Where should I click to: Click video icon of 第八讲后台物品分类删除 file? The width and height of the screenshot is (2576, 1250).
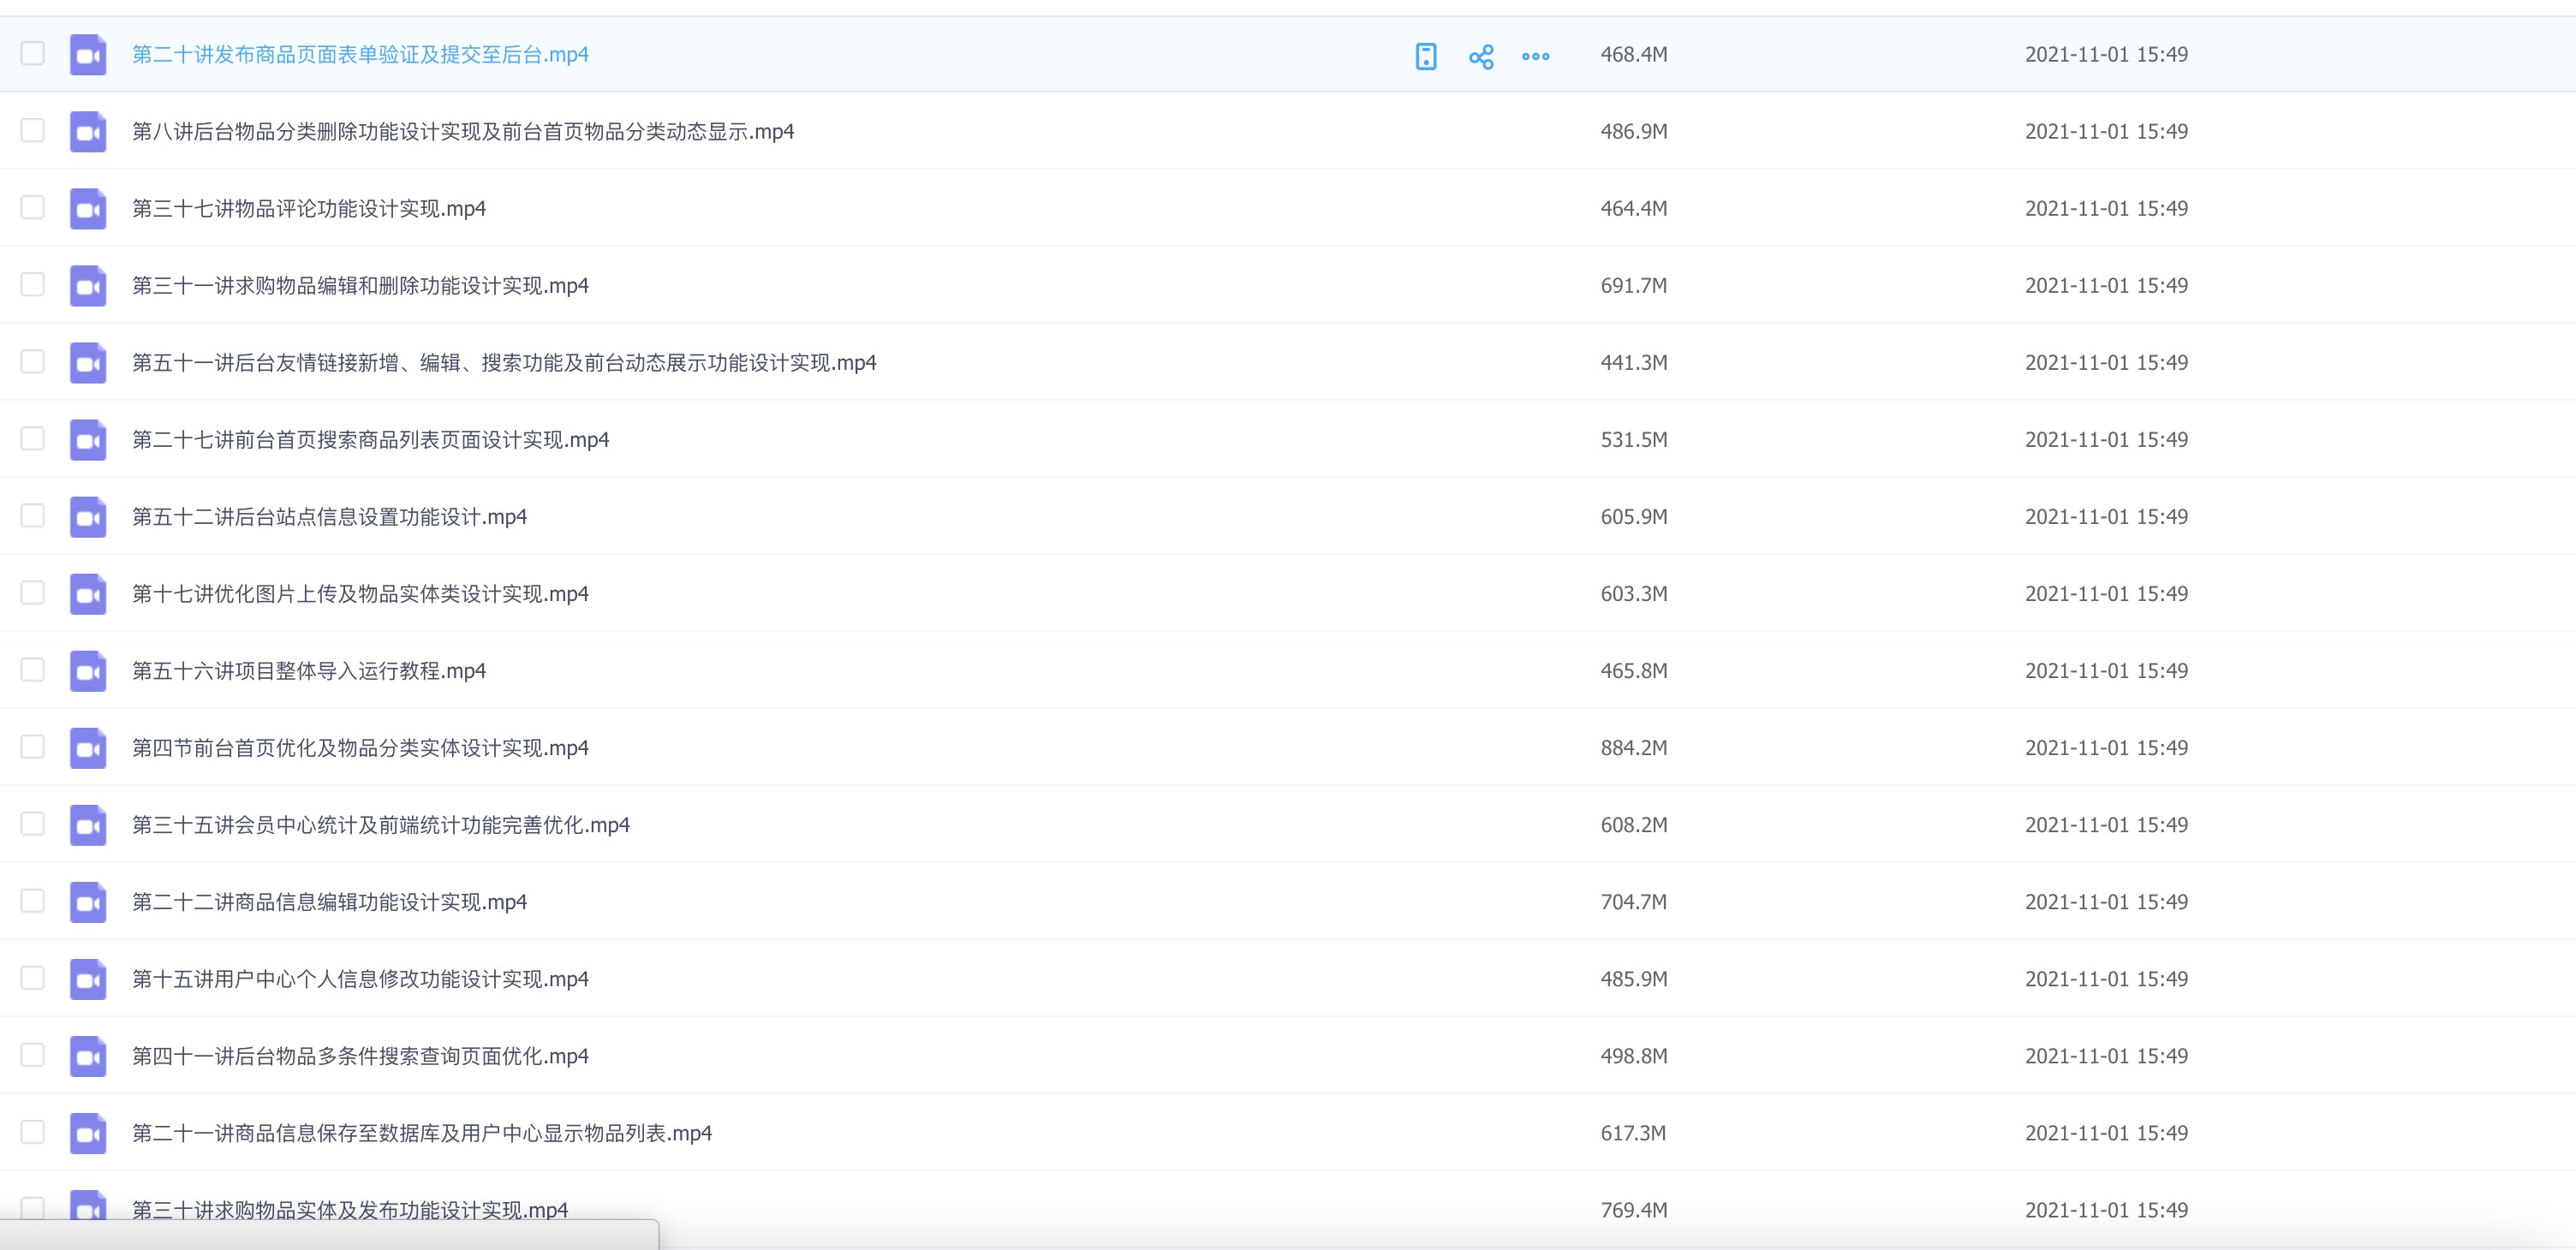click(x=88, y=132)
